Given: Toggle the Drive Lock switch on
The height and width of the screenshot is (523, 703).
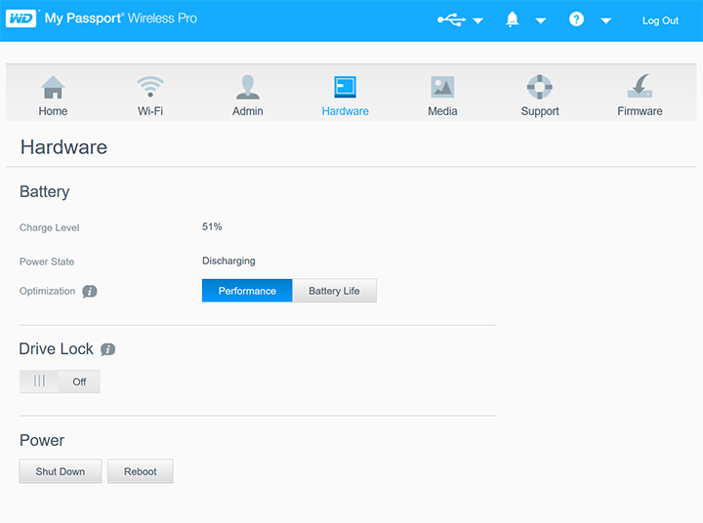Looking at the screenshot, I should pos(60,382).
